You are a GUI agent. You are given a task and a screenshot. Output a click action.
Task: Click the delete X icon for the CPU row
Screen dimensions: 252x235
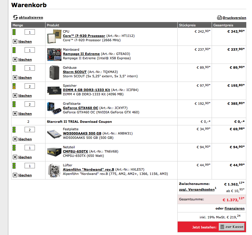point(15,42)
